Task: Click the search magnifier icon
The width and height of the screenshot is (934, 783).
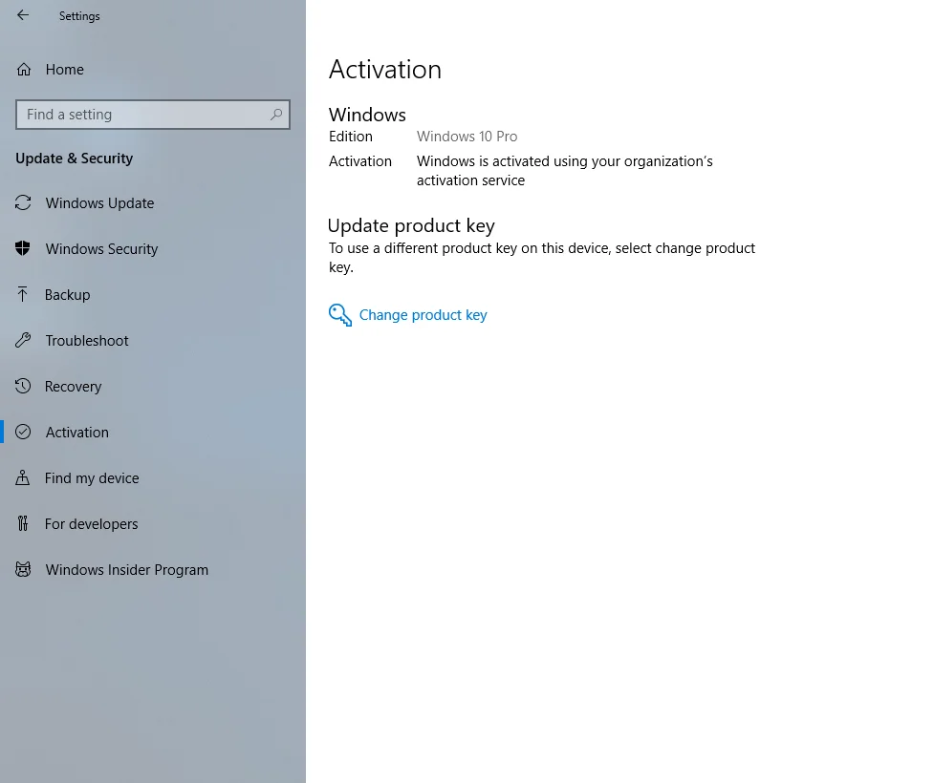Action: click(275, 115)
